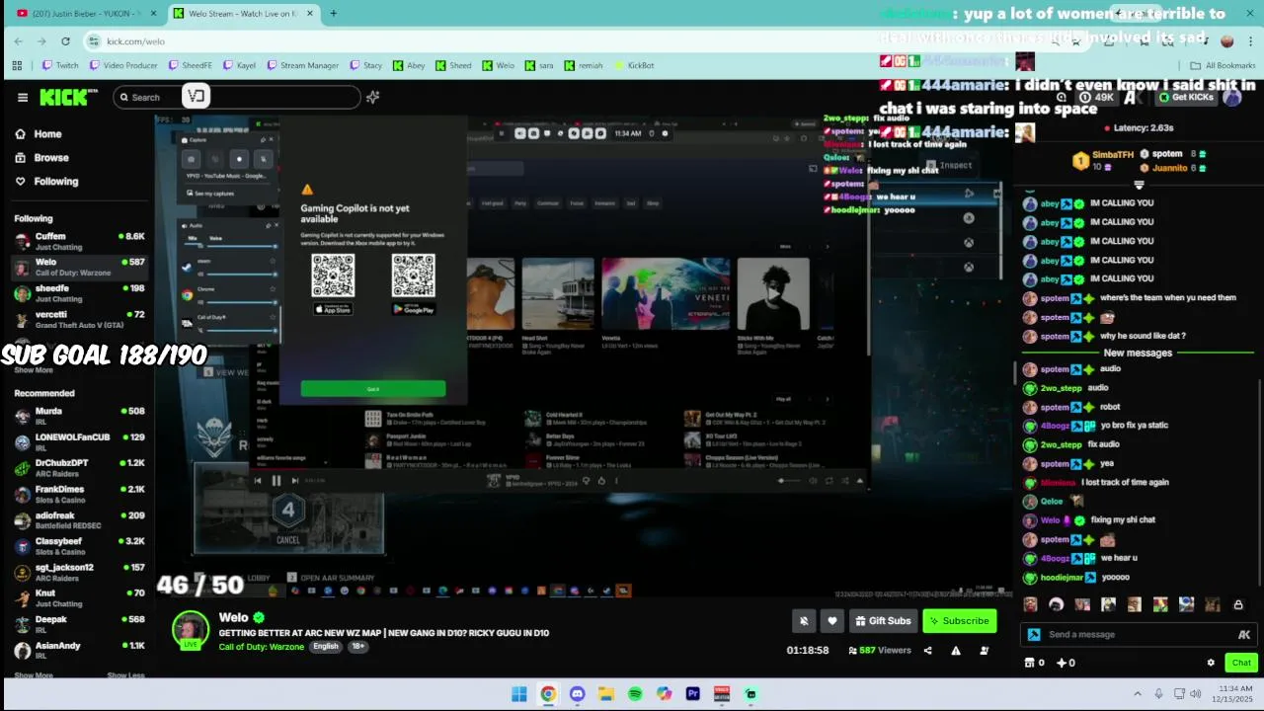Open Premiere Pro from taskbar
The width and height of the screenshot is (1264, 711).
[692, 694]
